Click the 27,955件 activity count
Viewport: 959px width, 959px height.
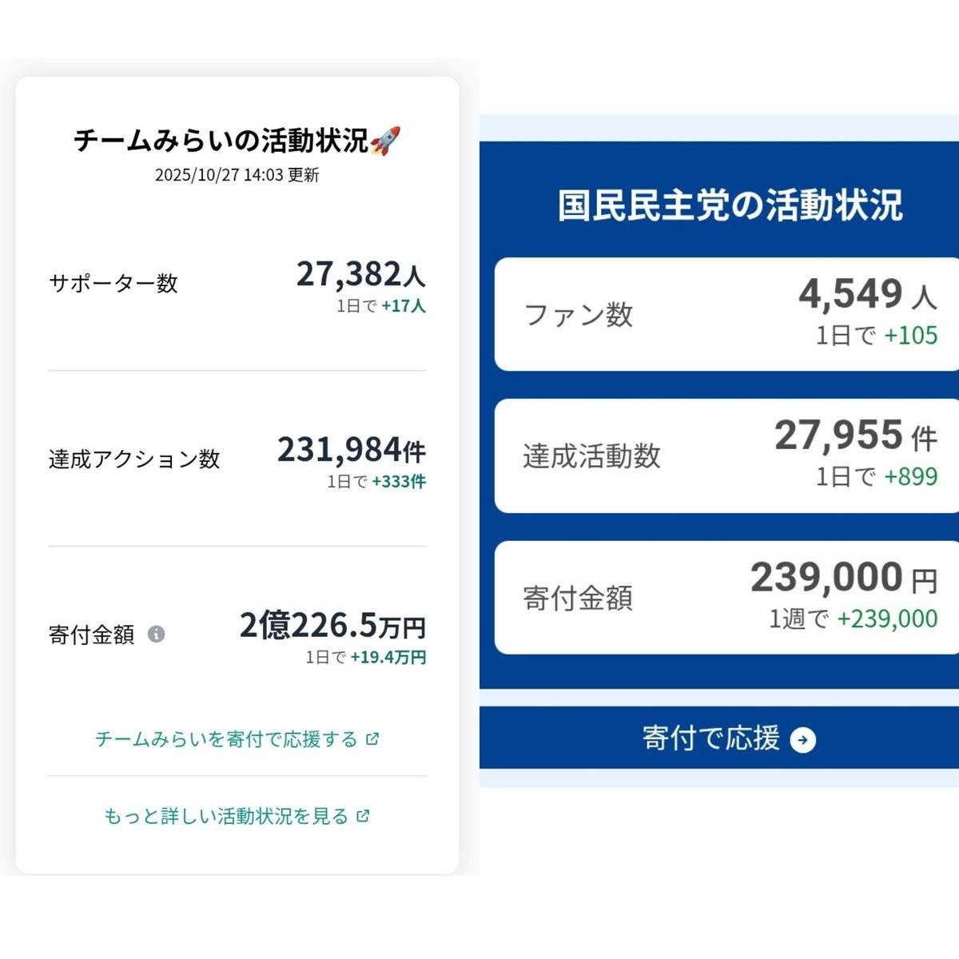click(855, 436)
